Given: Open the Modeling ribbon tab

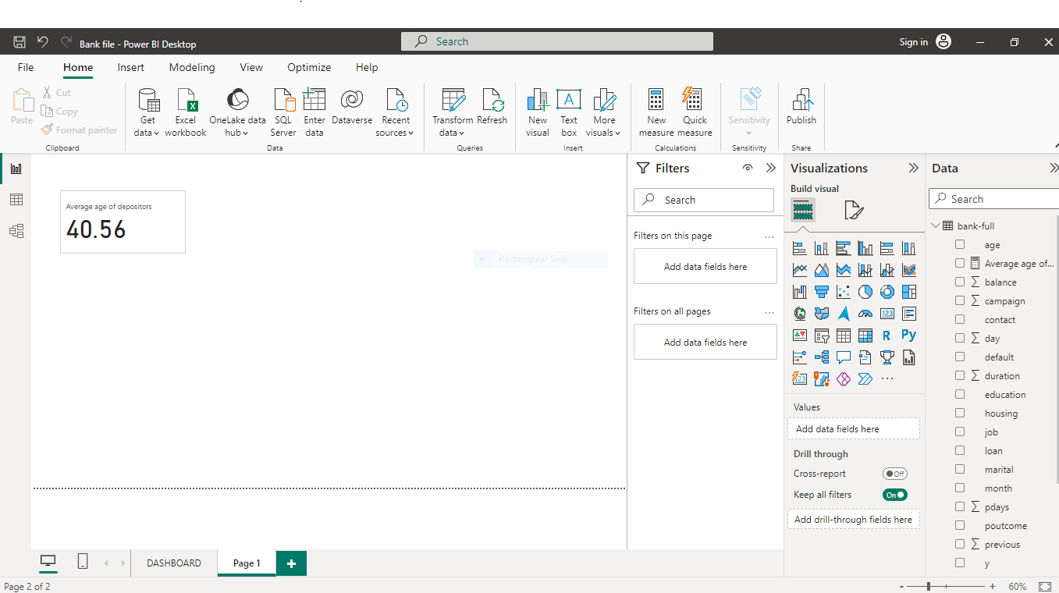Looking at the screenshot, I should 191,67.
